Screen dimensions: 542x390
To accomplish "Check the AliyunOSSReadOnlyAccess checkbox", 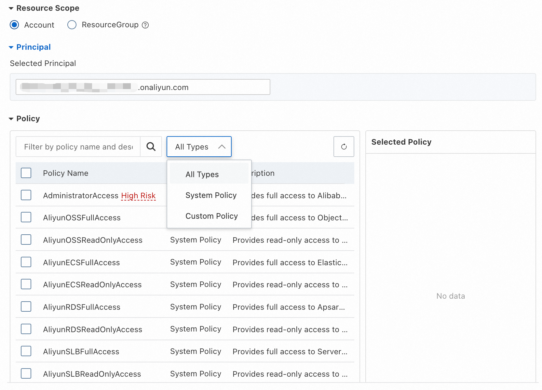I will (26, 240).
